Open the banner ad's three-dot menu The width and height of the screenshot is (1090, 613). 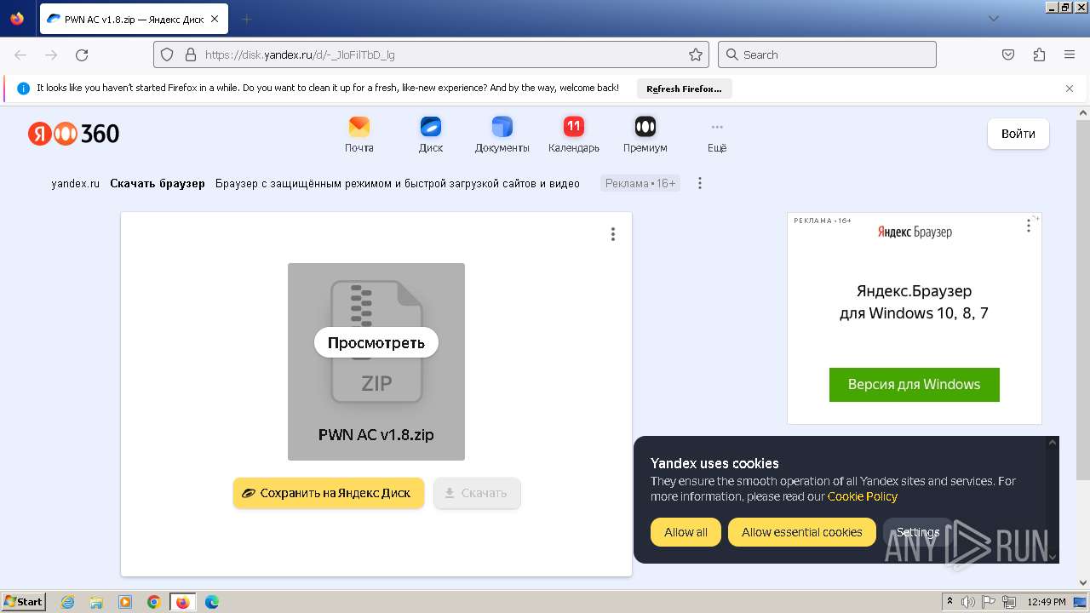pos(700,183)
